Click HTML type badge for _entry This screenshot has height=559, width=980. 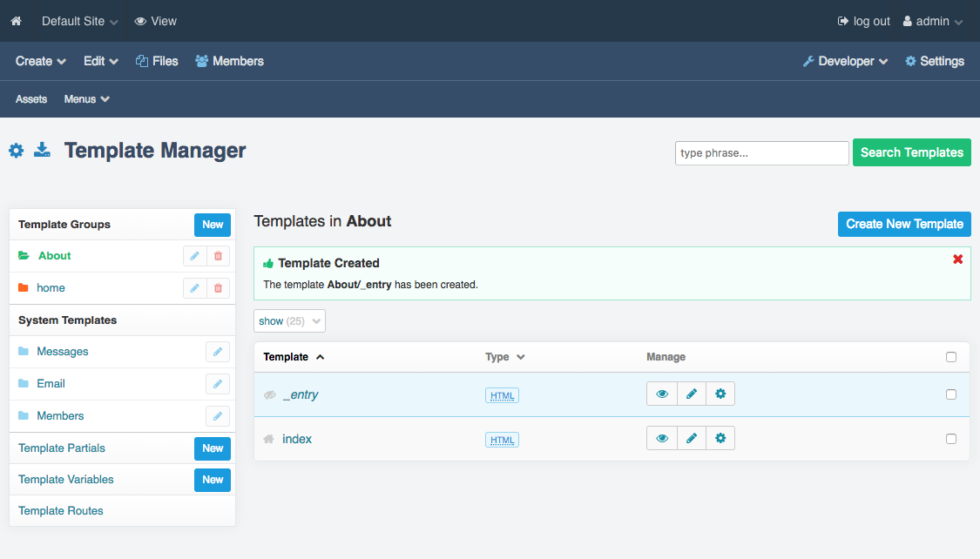pos(502,395)
